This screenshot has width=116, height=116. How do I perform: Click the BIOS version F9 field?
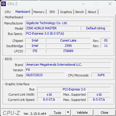click(68, 70)
